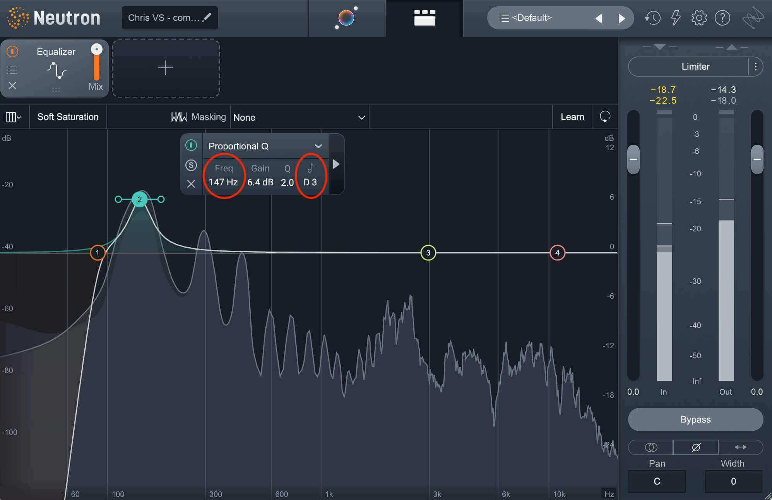Go to previous preset arrow
The height and width of the screenshot is (500, 772).
click(599, 18)
